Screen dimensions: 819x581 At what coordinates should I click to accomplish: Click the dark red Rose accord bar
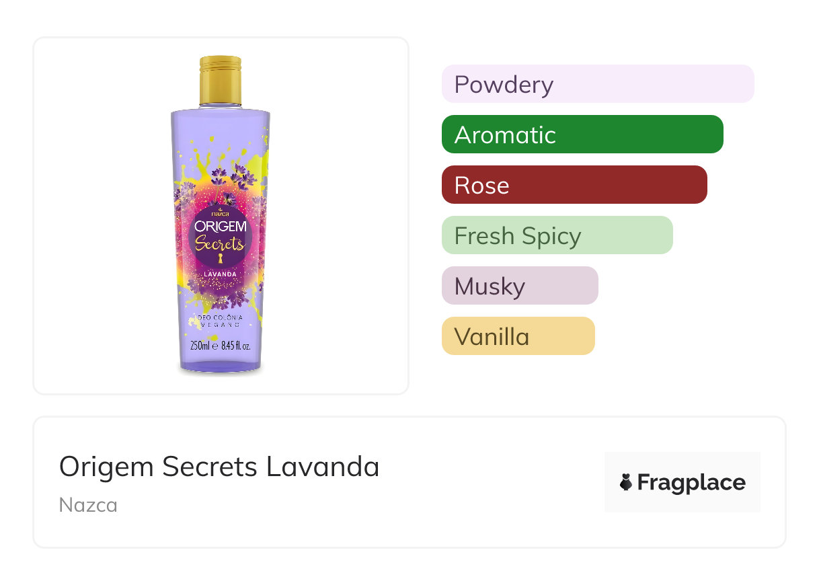click(x=574, y=185)
